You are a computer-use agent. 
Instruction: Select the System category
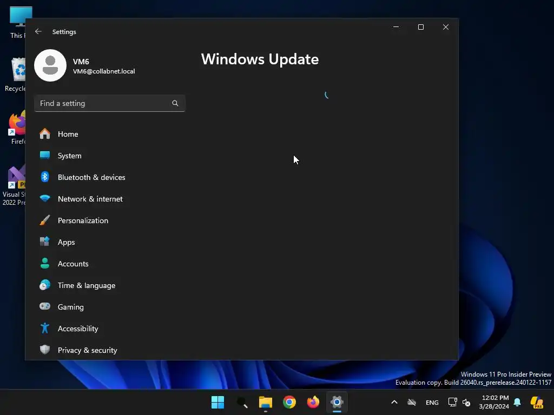109,156
